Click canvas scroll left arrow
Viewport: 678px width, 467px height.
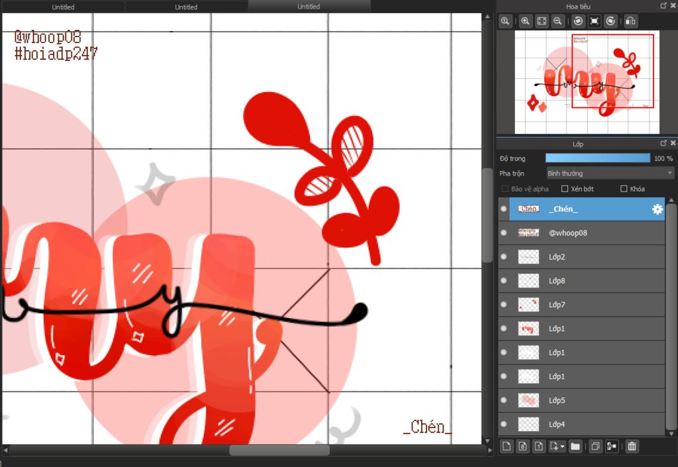point(5,450)
